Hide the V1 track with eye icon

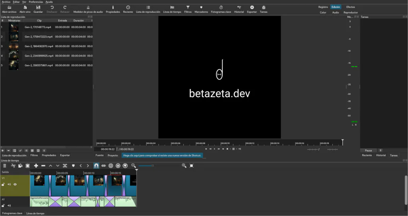tap(15, 185)
